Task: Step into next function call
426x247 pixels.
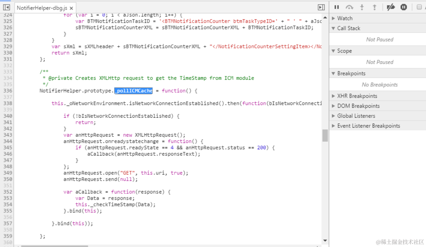Action: point(362,7)
